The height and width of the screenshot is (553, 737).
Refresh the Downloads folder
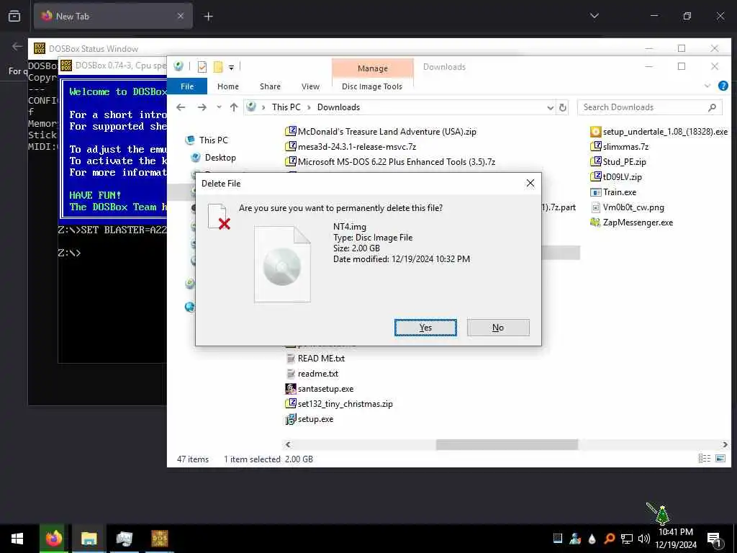[563, 108]
